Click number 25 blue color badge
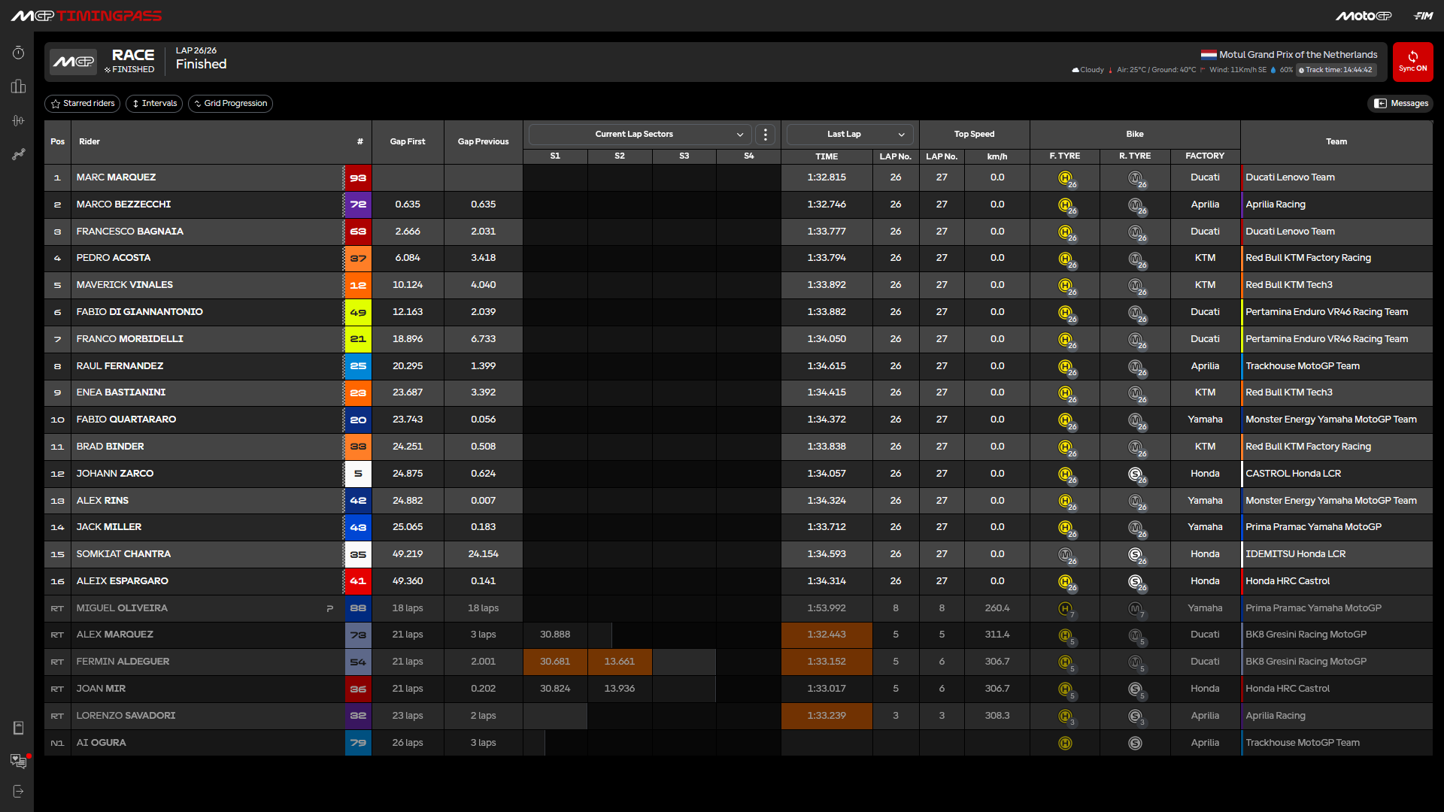This screenshot has width=1444, height=812. coord(358,366)
